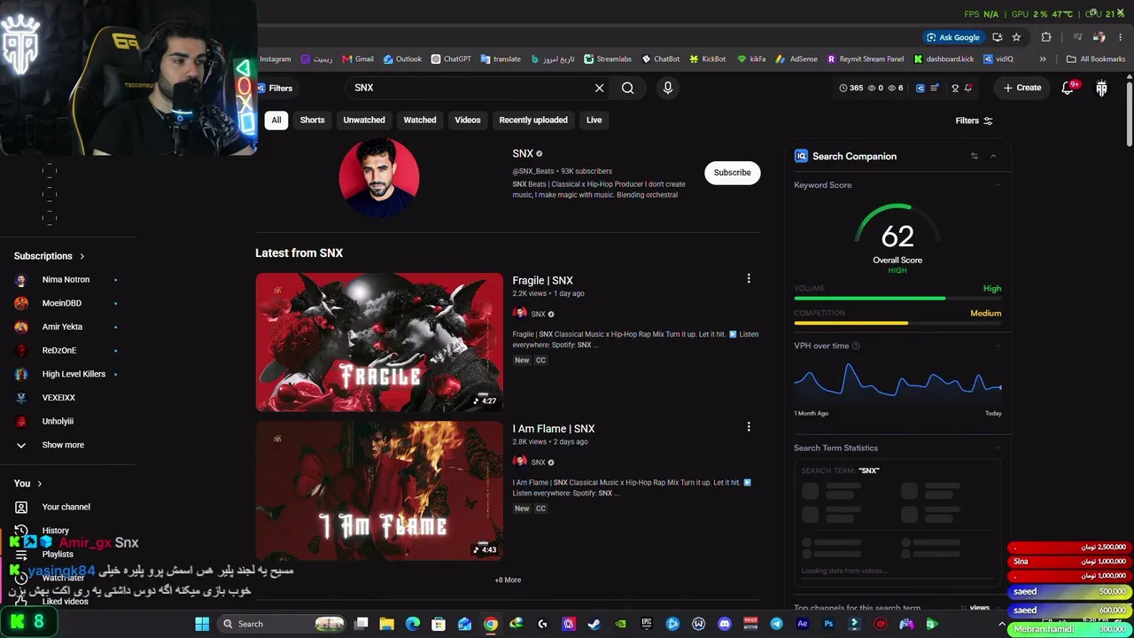
Task: Collapse the Search Term Statistics section
Action: pos(998,447)
